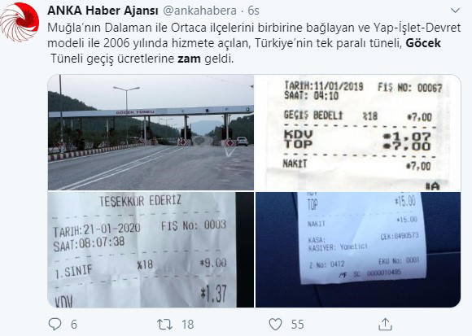472x336 pixels.
Task: Open the share upload arrow icon
Action: coord(385,324)
